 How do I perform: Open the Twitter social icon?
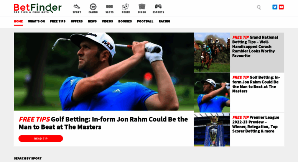(275, 7)
